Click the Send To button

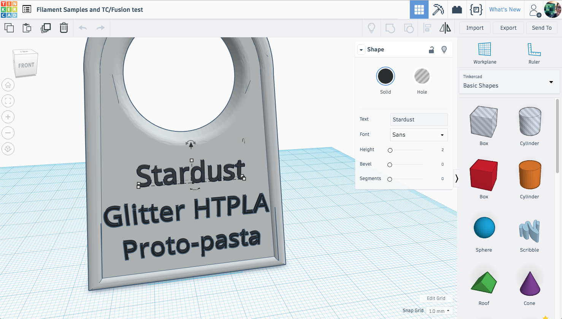542,28
